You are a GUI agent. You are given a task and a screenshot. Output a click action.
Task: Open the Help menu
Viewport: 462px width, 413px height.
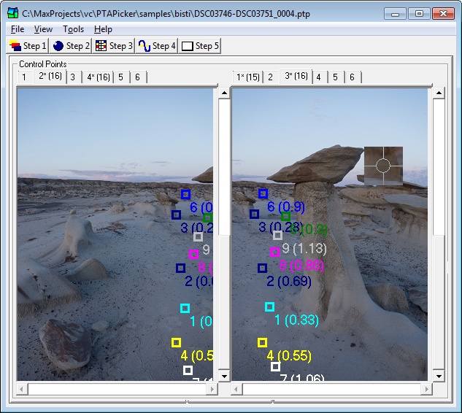(x=103, y=29)
